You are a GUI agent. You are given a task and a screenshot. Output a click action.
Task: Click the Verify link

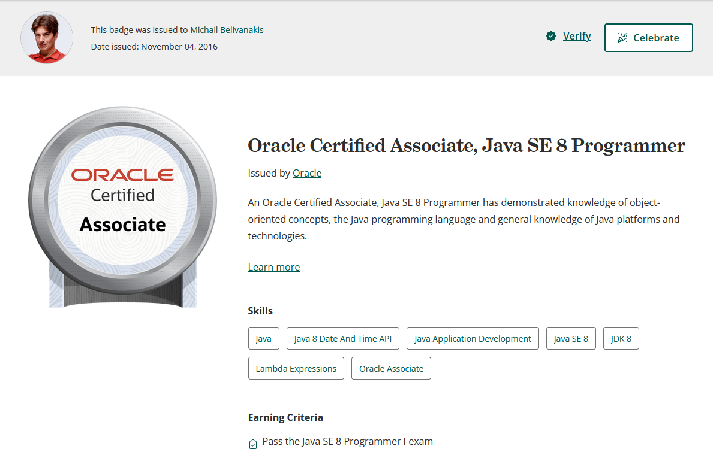[577, 36]
